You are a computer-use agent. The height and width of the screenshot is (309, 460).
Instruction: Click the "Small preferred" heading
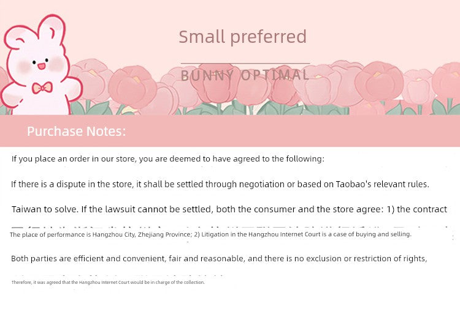click(242, 37)
